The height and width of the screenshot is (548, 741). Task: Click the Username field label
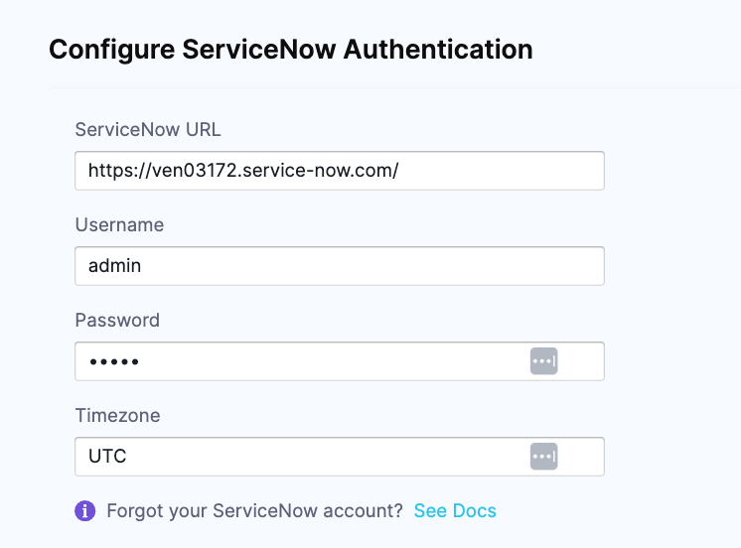pyautogui.click(x=119, y=225)
